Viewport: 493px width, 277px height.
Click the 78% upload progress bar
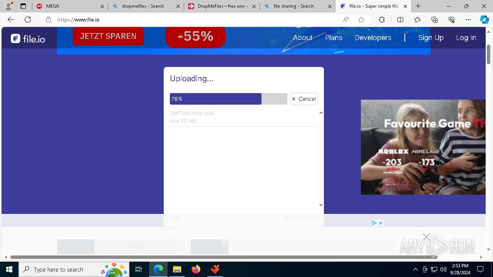pyautogui.click(x=228, y=99)
